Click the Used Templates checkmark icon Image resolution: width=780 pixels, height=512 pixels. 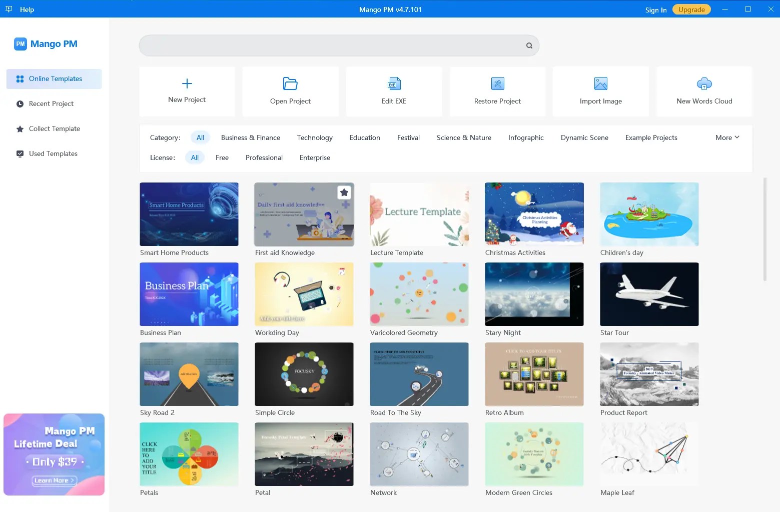coord(20,154)
